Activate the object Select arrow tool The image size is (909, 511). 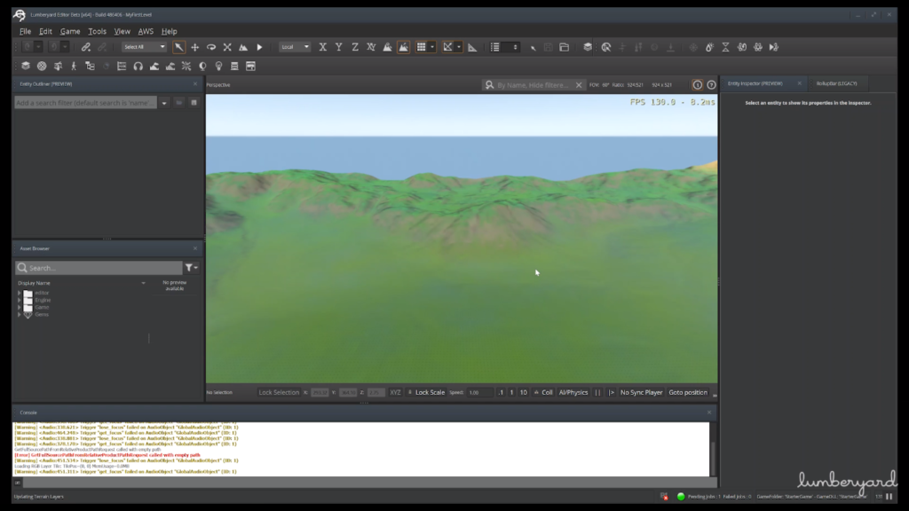(178, 46)
